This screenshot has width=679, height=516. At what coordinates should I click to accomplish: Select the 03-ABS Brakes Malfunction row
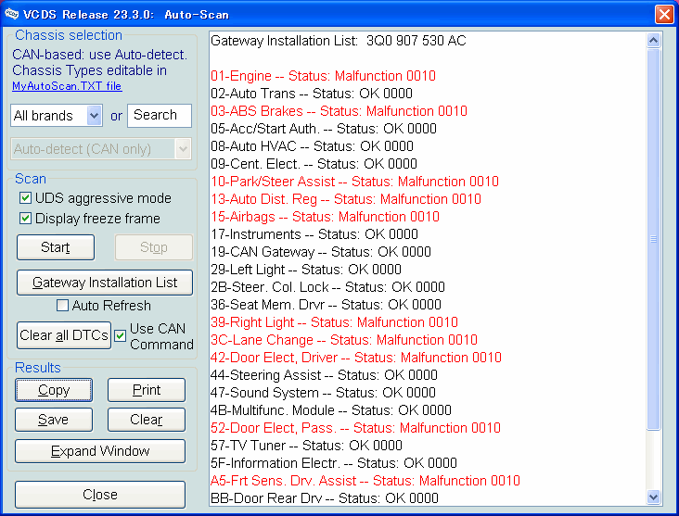click(339, 111)
